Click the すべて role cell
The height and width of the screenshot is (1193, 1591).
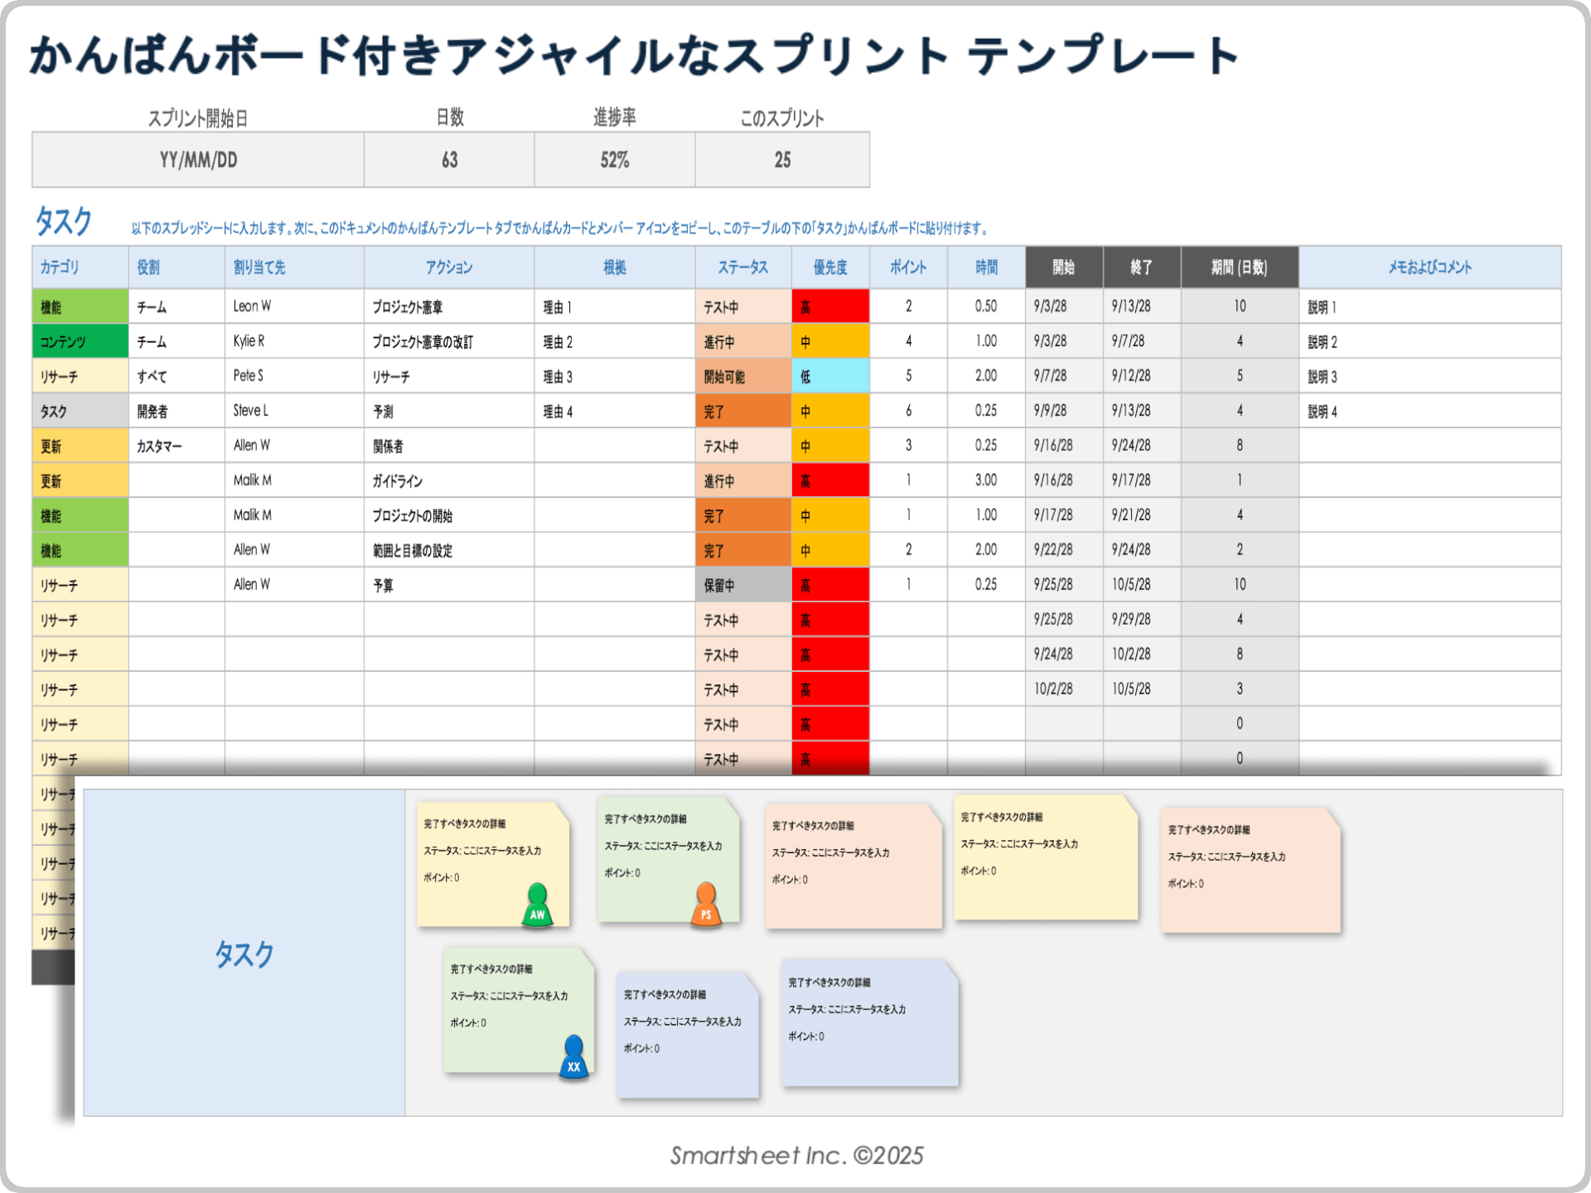coord(177,376)
